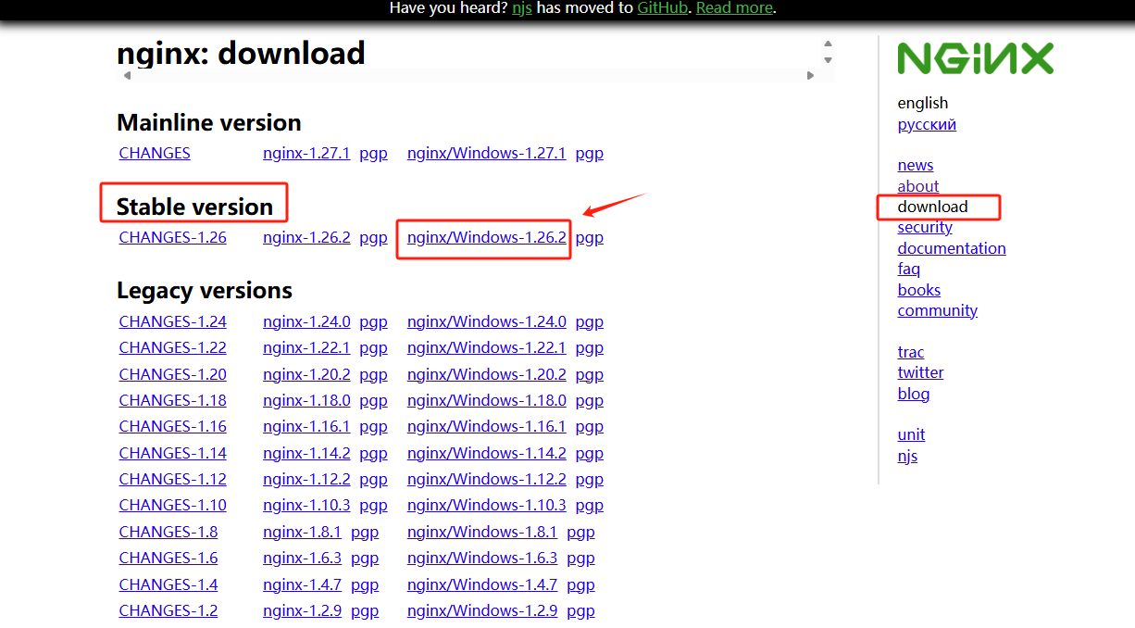
Task: Open pgp signature for nginx/Windows-1.26.2
Action: coord(589,237)
